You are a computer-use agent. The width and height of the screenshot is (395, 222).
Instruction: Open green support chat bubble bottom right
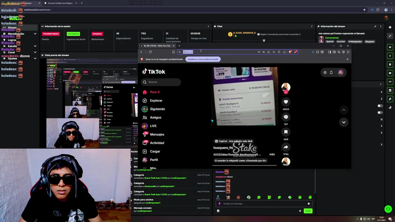388,209
